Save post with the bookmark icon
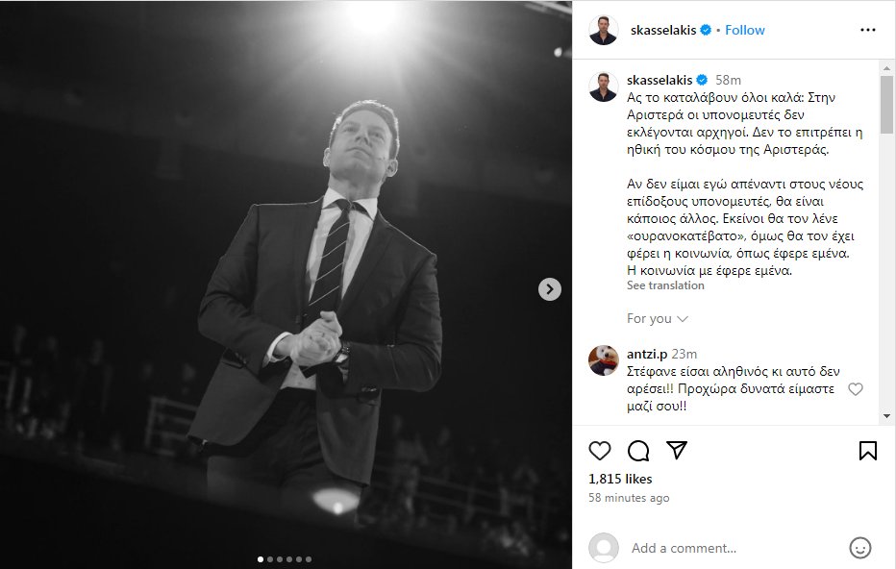 point(867,451)
